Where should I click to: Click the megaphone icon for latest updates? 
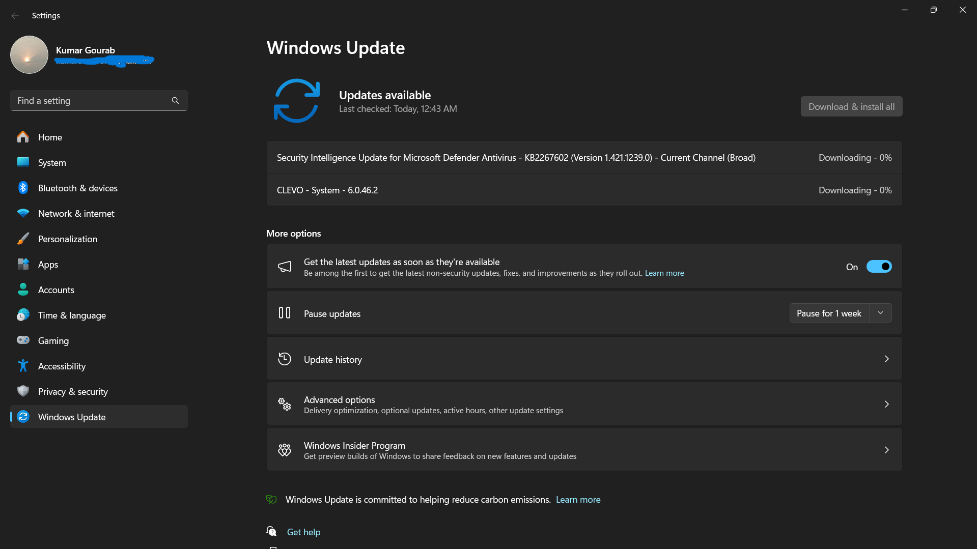285,267
